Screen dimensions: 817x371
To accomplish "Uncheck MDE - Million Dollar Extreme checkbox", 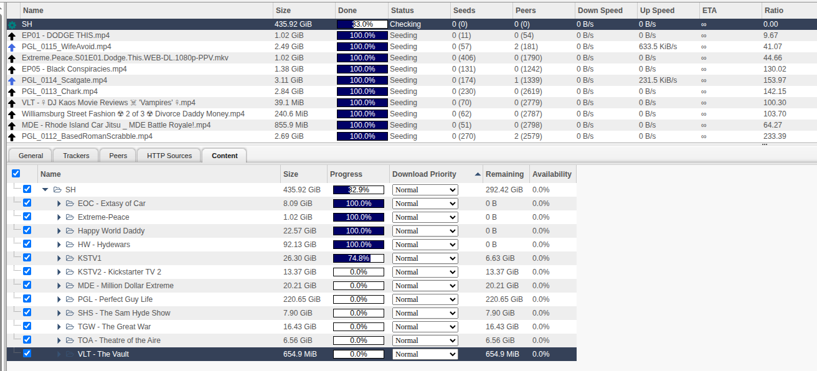I will [27, 285].
